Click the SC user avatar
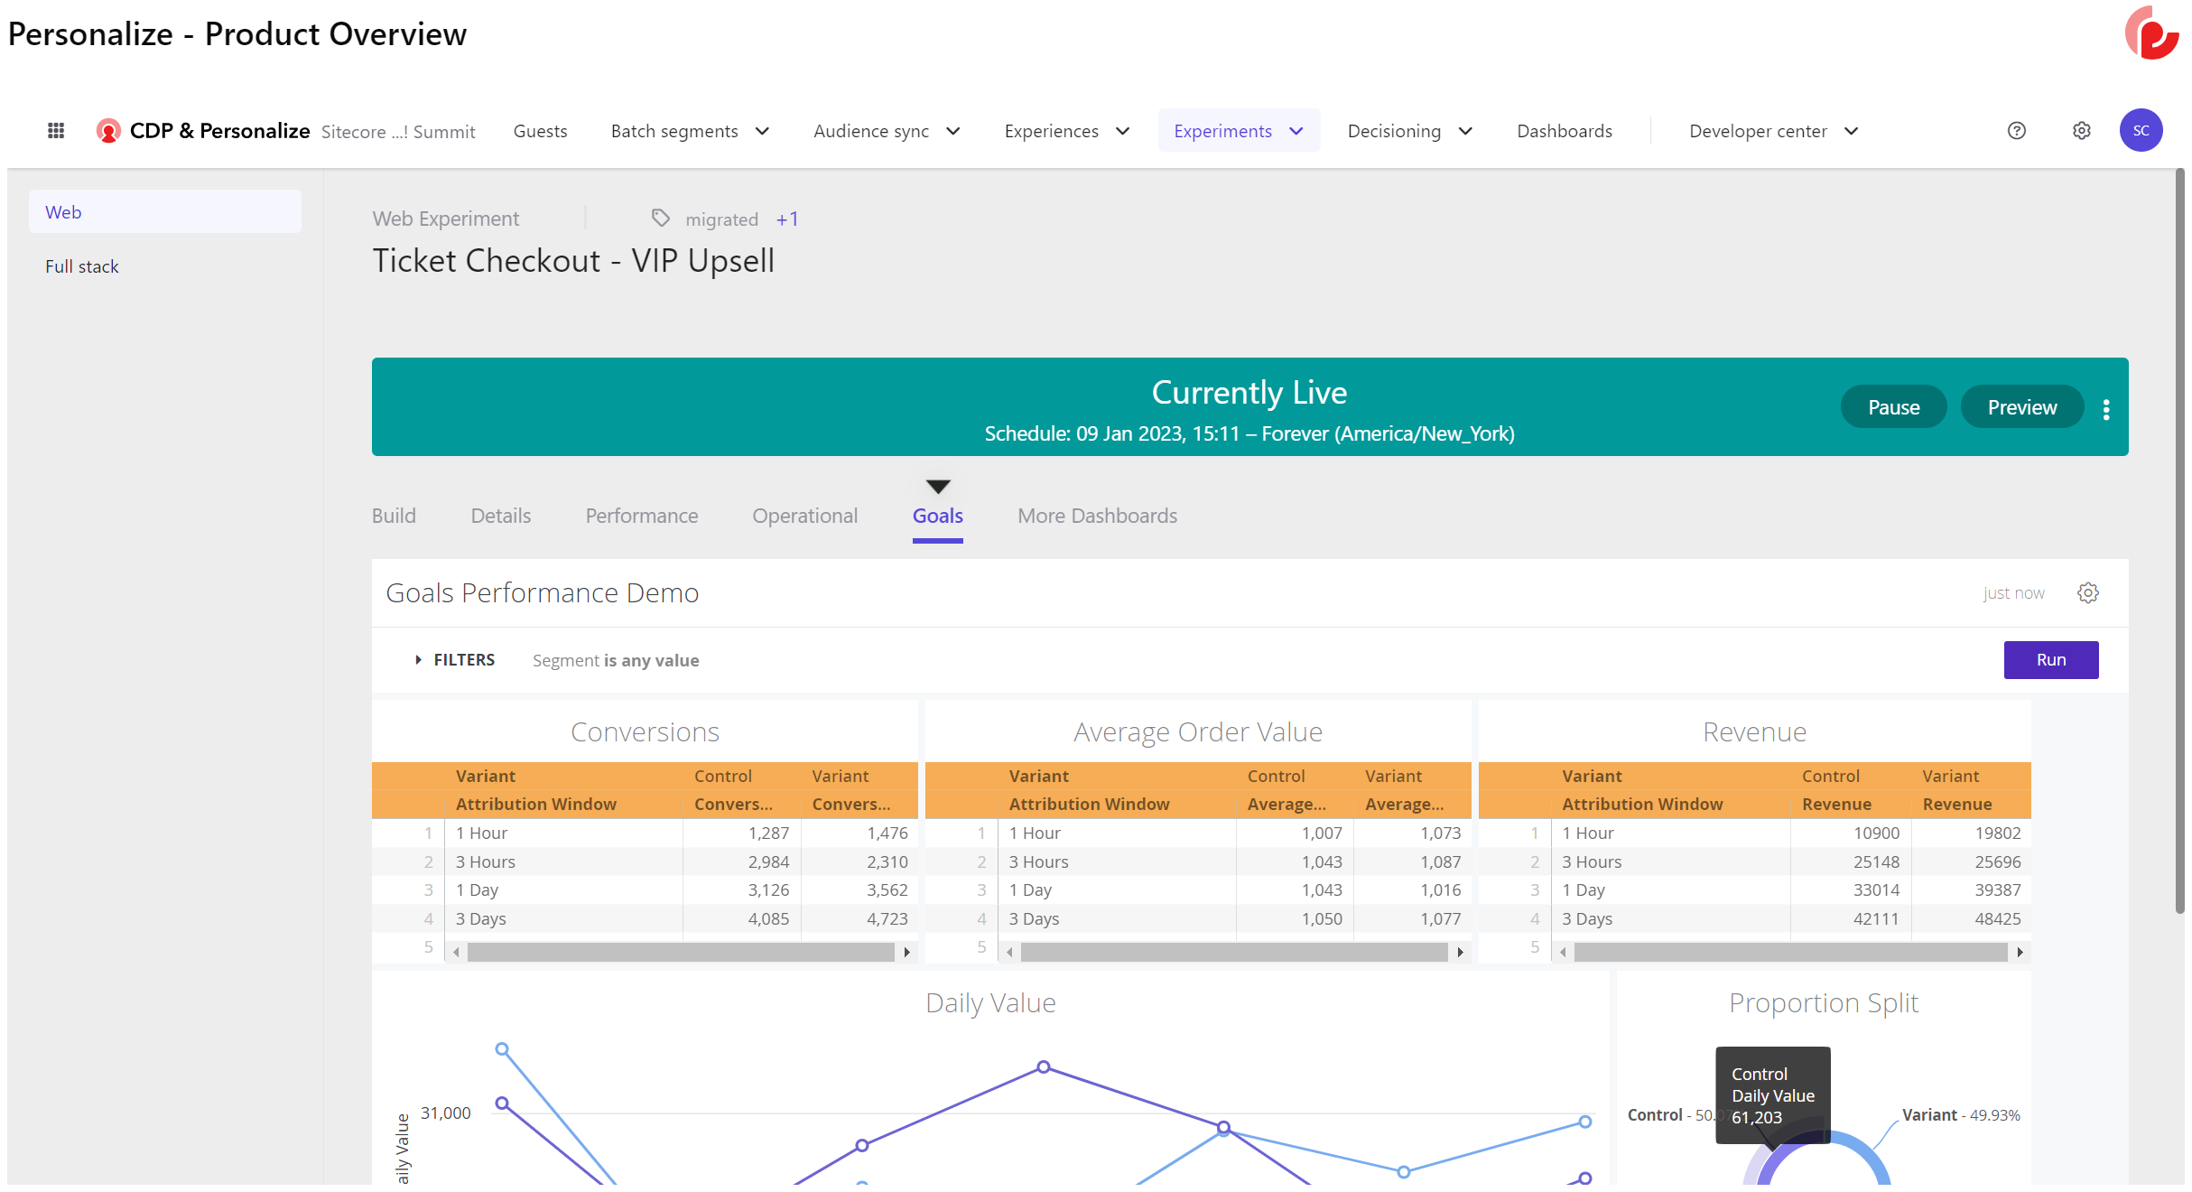 2141,131
